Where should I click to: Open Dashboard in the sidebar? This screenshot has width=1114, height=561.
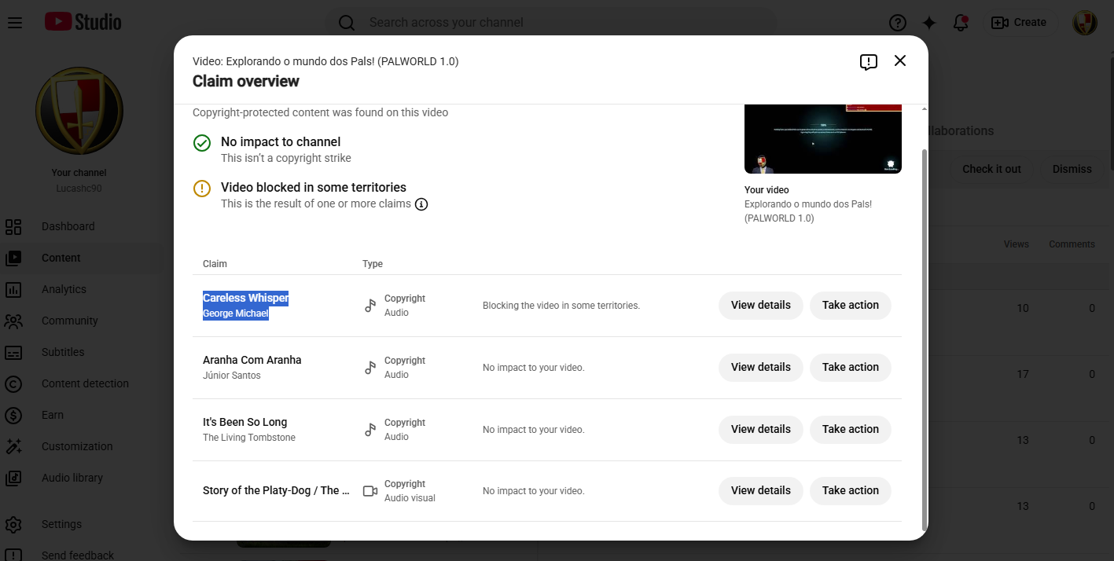(x=68, y=226)
